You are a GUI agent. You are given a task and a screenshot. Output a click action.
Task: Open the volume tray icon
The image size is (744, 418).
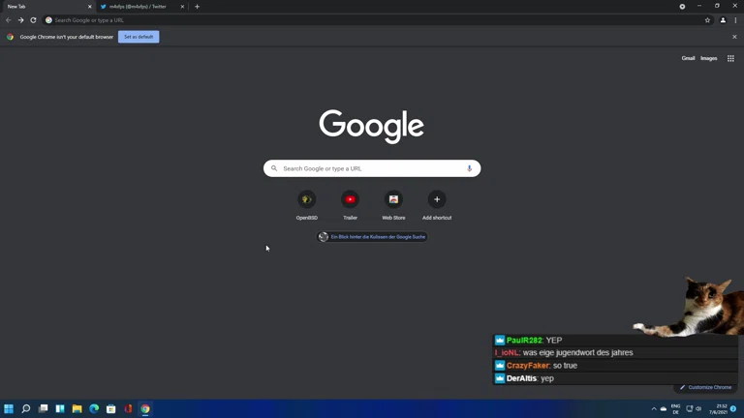[x=698, y=408]
